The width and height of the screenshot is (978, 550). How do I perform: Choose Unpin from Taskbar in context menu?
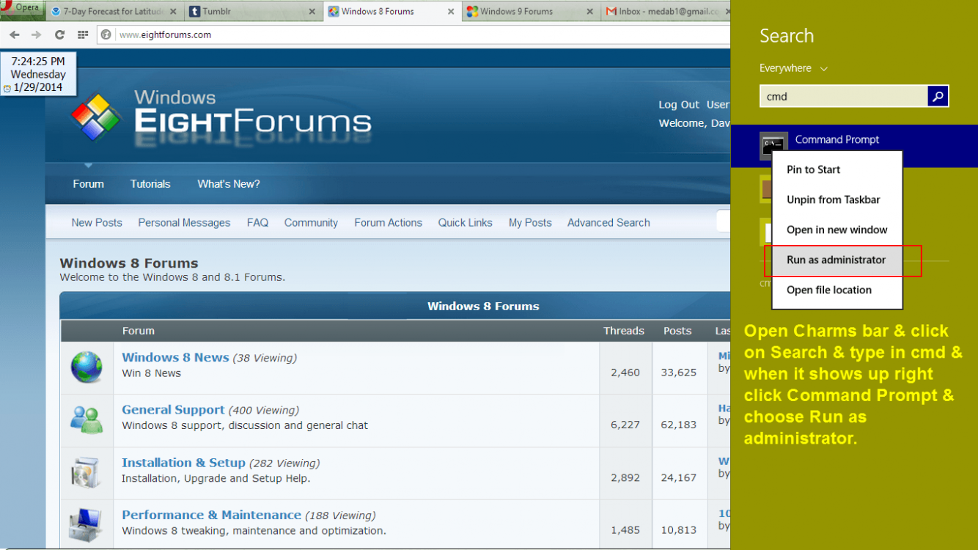tap(837, 199)
